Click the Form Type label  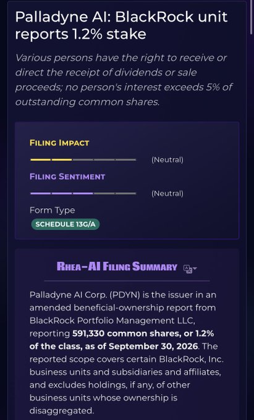click(53, 210)
